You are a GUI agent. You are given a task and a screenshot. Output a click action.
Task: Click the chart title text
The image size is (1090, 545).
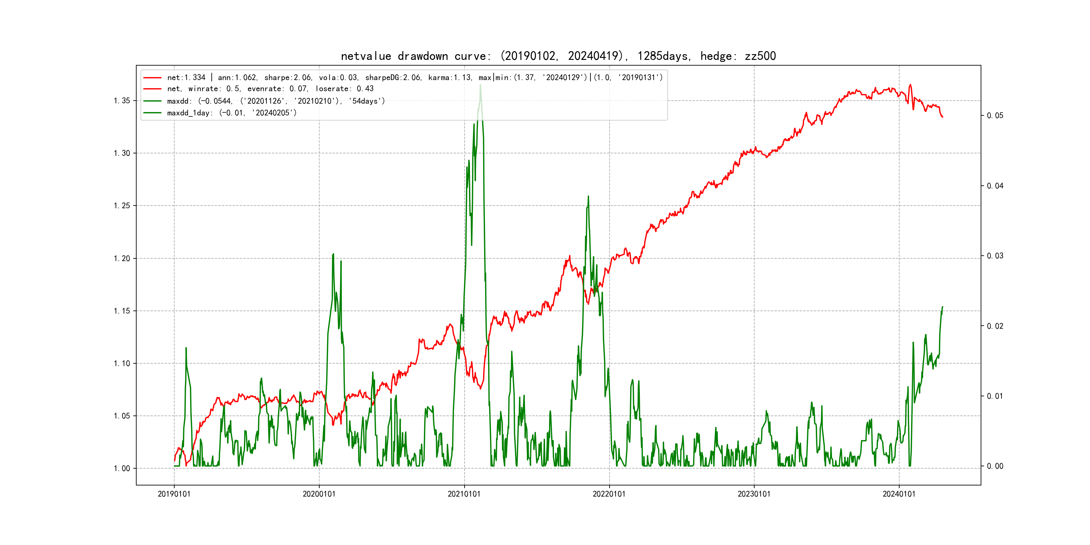(558, 56)
